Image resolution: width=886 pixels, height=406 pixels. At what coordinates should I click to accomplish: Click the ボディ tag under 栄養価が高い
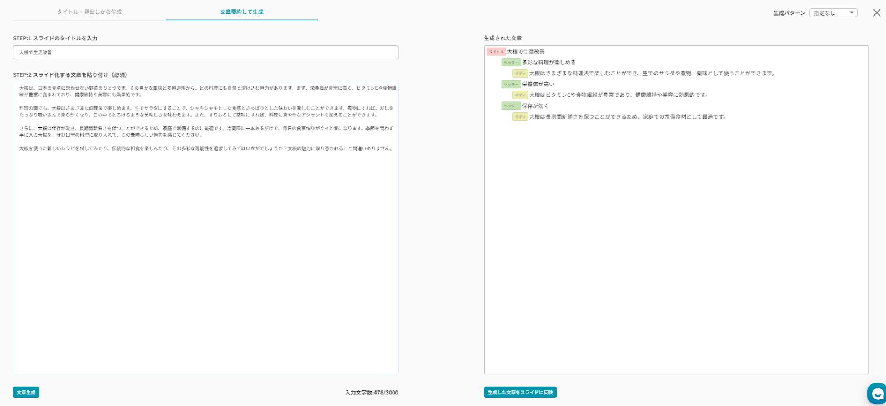tap(519, 95)
